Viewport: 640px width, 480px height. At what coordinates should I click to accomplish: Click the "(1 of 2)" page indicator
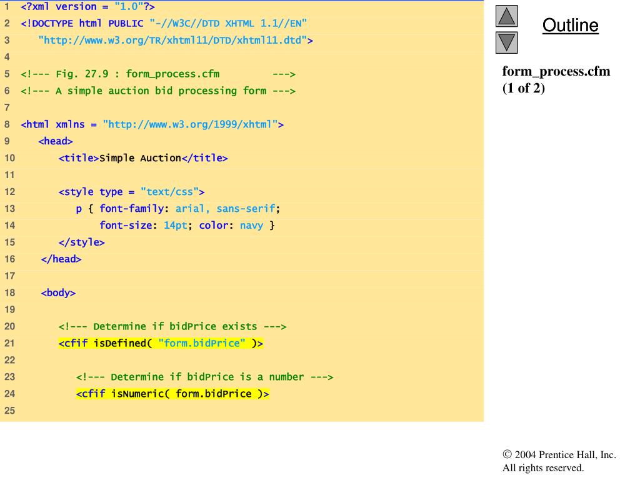pyautogui.click(x=523, y=88)
